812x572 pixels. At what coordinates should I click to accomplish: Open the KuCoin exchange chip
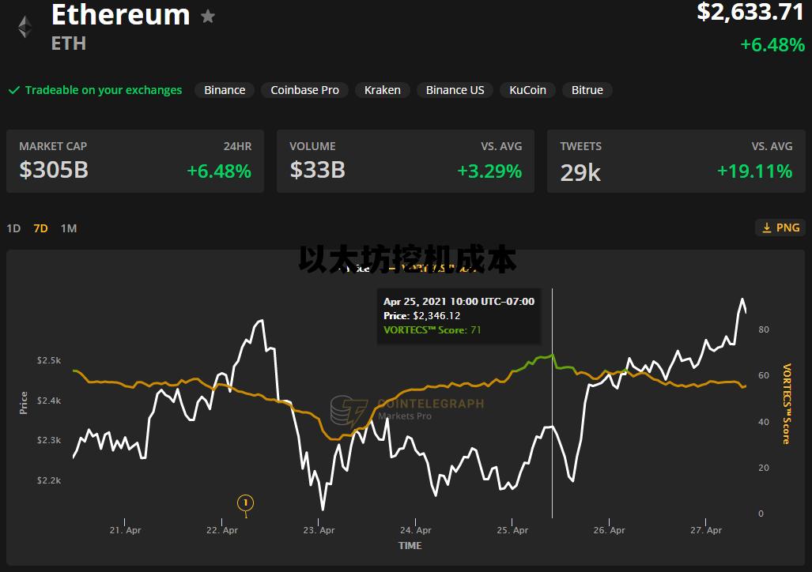527,90
